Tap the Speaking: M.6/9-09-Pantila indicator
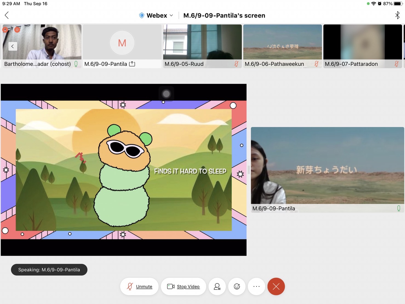The height and width of the screenshot is (304, 405). (49, 270)
